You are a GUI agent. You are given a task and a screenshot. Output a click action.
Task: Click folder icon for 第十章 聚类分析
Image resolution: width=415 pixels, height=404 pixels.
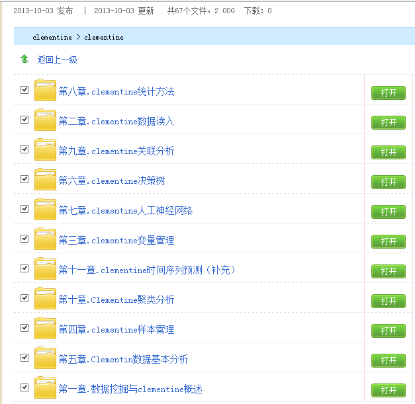tap(45, 298)
